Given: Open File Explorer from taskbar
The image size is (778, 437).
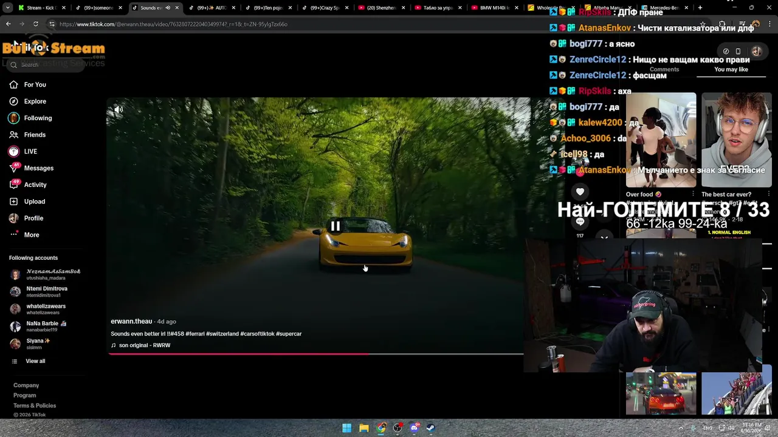Looking at the screenshot, I should 363,428.
